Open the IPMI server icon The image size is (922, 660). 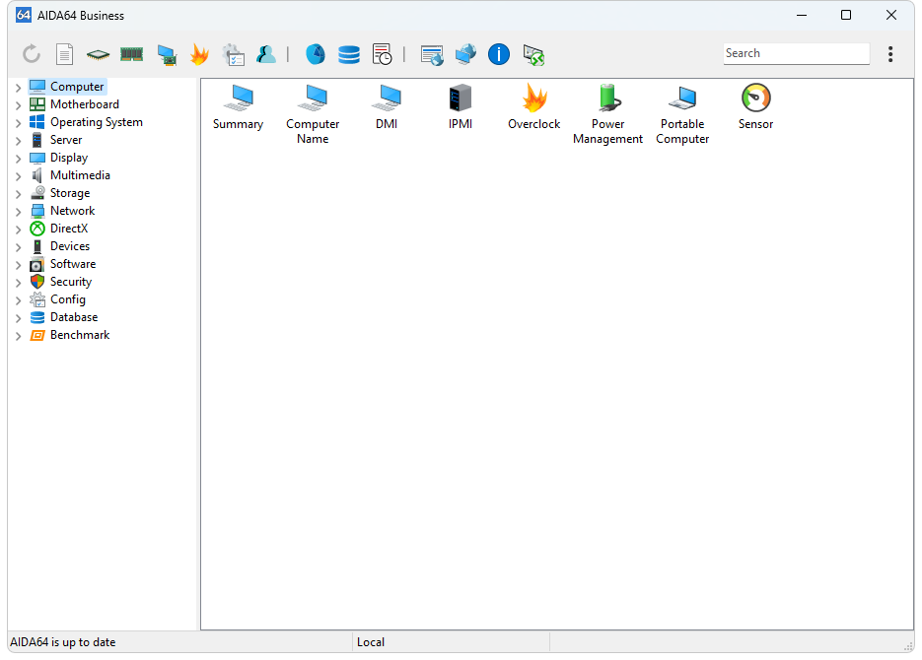(x=461, y=99)
